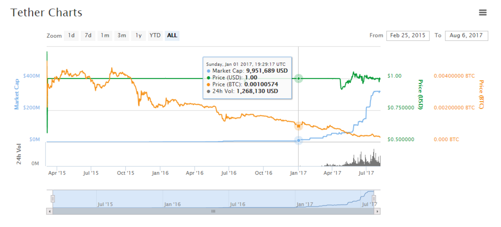Click the tooltip 24h Vol value

[x=257, y=91]
